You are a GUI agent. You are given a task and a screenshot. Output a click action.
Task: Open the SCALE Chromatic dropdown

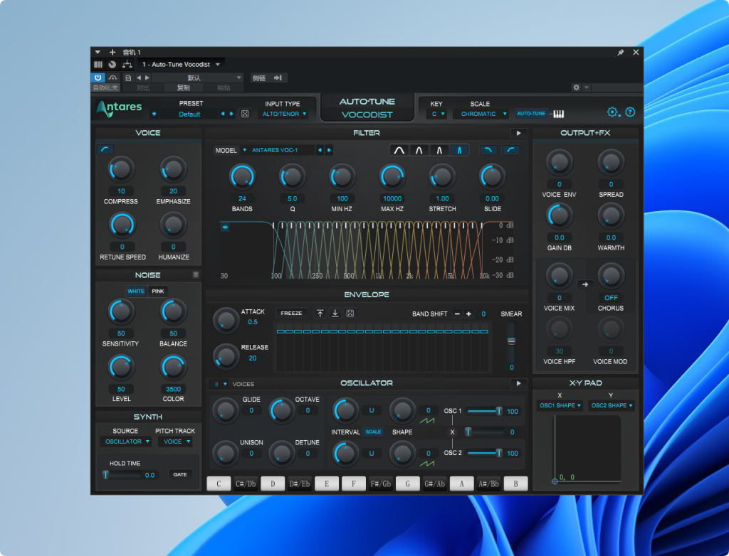pos(482,114)
